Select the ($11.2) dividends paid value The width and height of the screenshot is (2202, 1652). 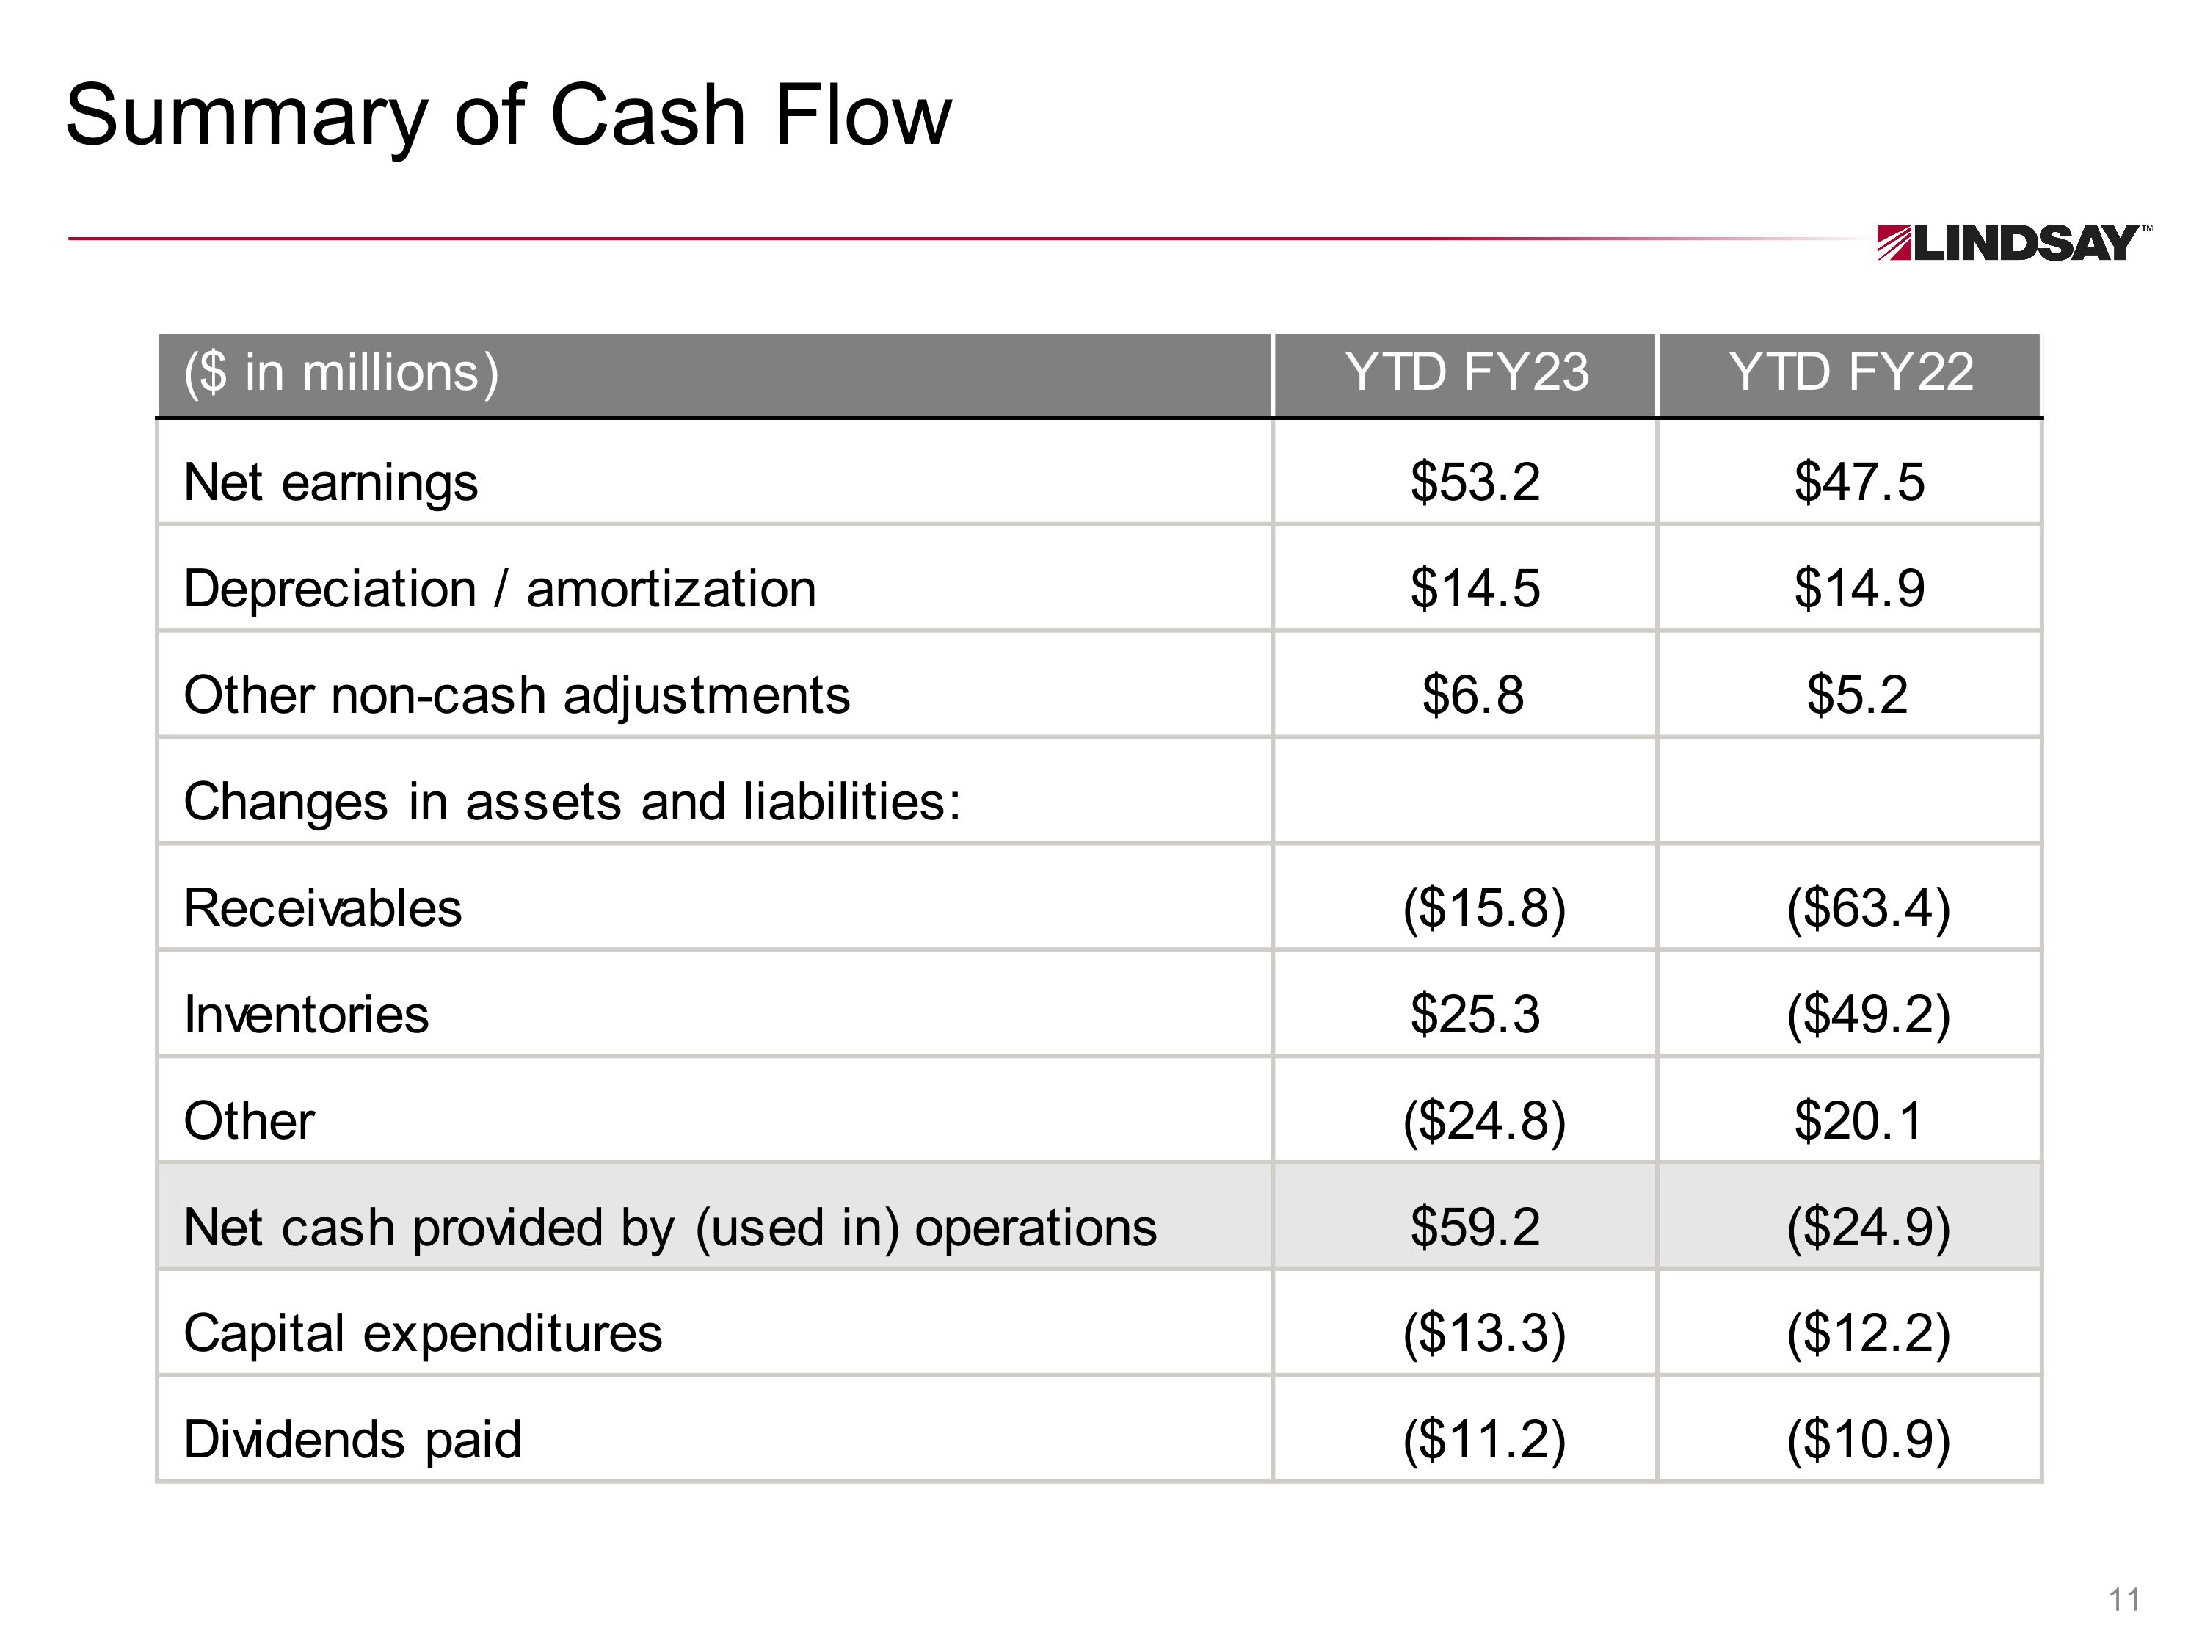click(x=1483, y=1440)
